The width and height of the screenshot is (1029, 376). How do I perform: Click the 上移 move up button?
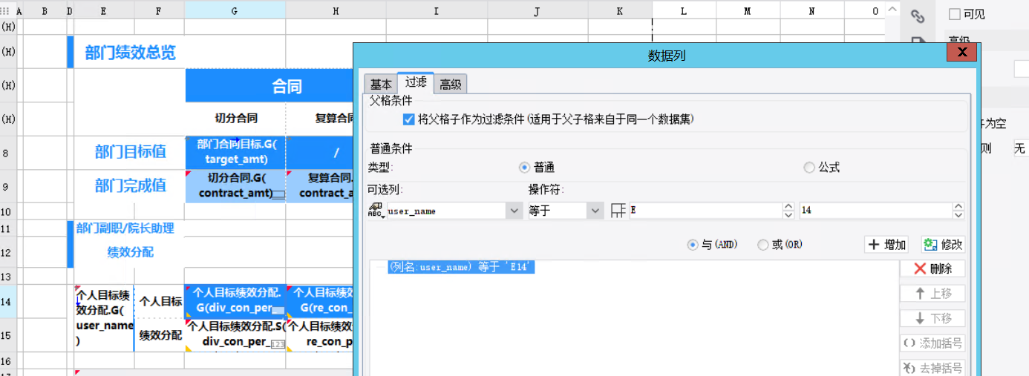(x=932, y=294)
